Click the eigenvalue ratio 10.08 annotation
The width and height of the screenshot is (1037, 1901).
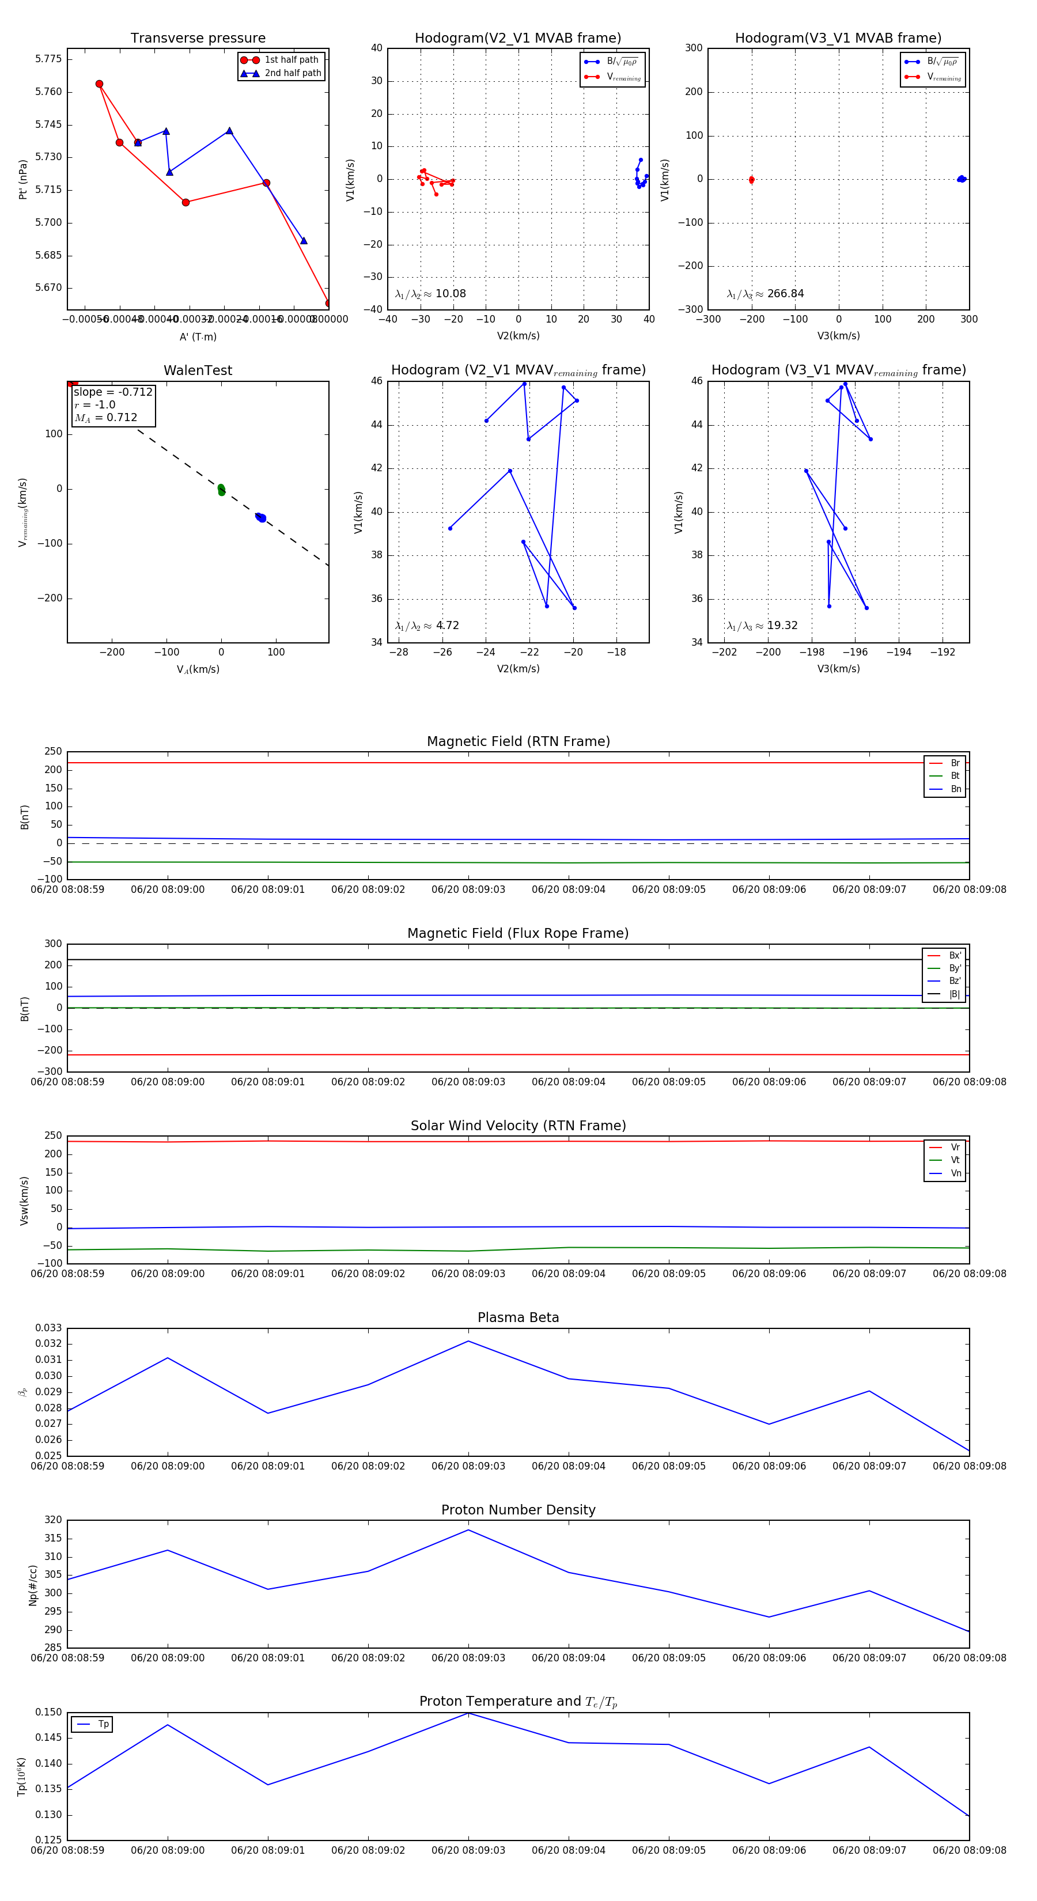430,294
